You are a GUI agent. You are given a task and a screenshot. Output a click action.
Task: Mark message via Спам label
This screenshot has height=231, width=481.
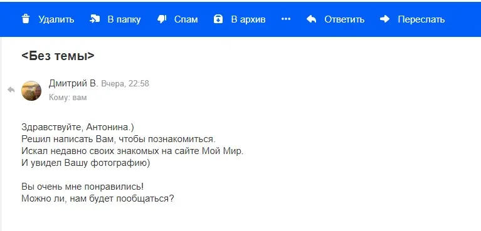click(186, 19)
